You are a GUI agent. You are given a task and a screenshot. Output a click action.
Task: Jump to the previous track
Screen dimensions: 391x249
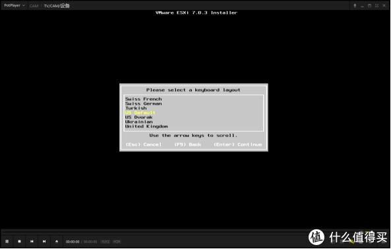point(32,241)
